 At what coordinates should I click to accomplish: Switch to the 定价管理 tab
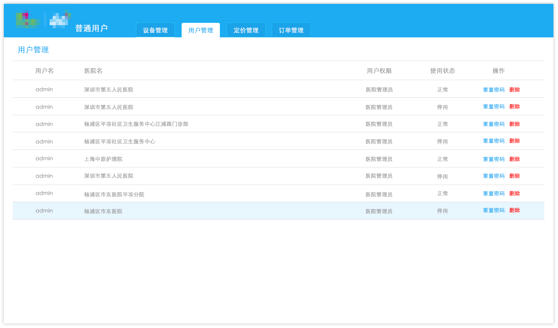[x=246, y=30]
